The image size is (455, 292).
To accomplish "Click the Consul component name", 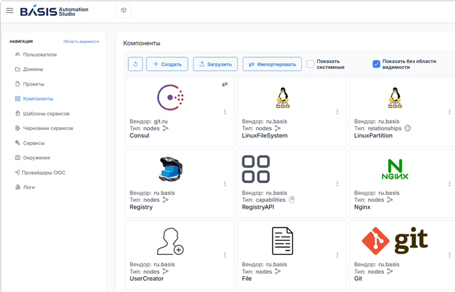I will [x=139, y=136].
